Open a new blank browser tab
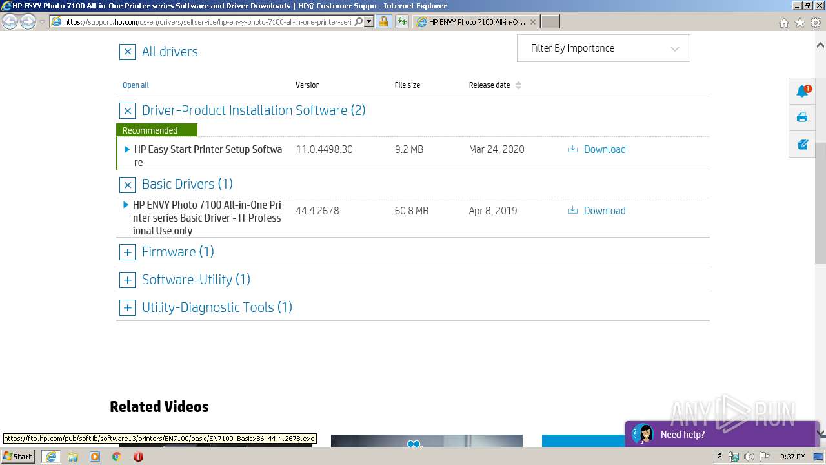The height and width of the screenshot is (465, 826). (x=550, y=21)
